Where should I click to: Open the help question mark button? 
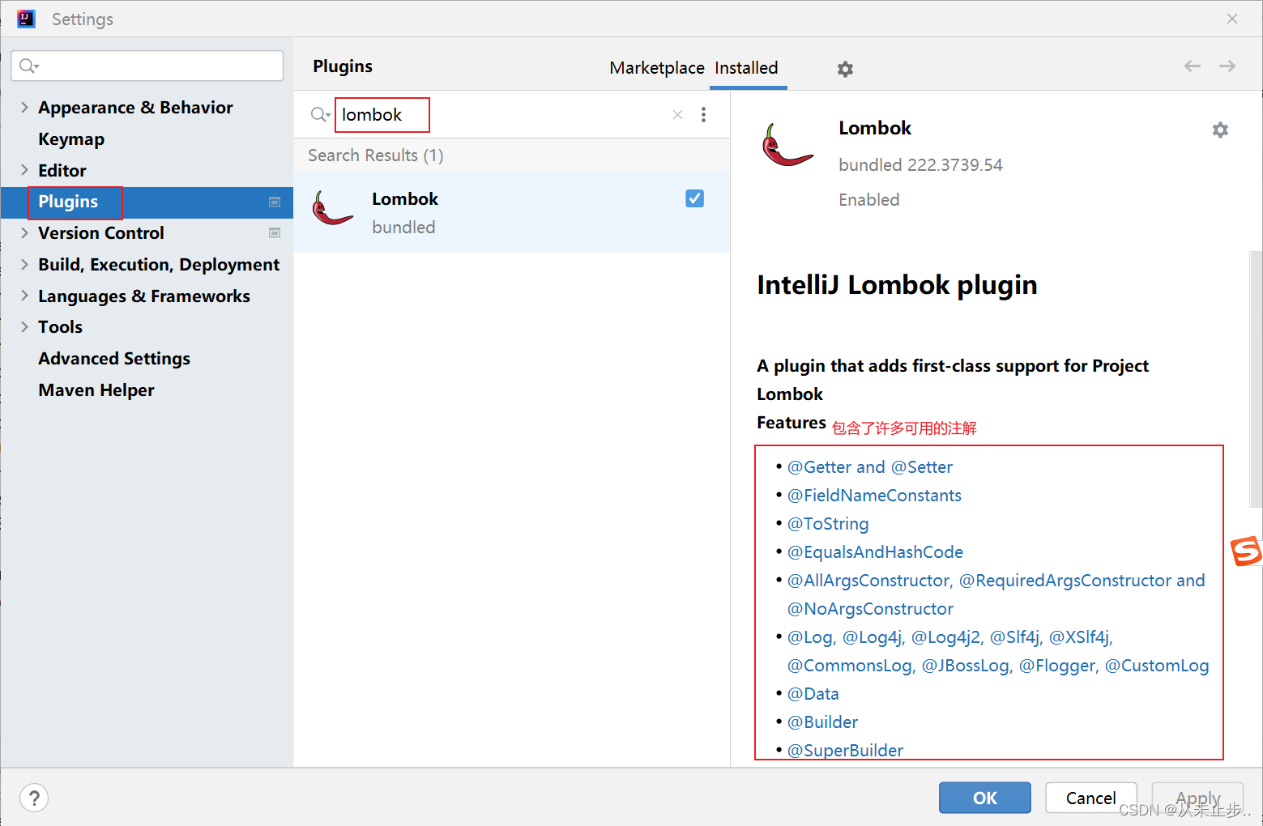34,798
